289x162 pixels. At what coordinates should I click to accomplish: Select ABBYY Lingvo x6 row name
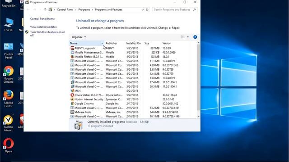pyautogui.click(x=84, y=48)
